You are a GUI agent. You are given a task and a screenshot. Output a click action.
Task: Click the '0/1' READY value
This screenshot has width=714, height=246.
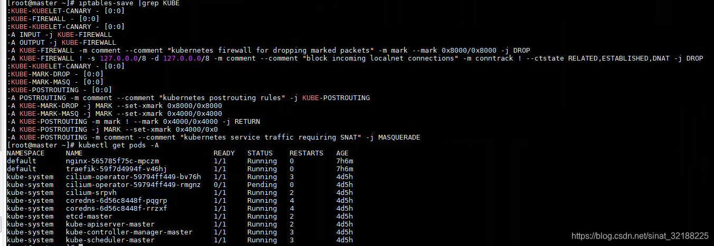220,184
